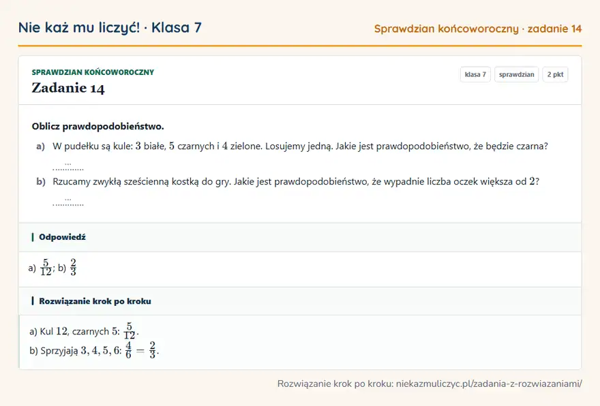The height and width of the screenshot is (406, 600).
Task: Click the green 'SPRAWDZIAN KOŃCOWOROCZNY' label
Action: pos(93,72)
